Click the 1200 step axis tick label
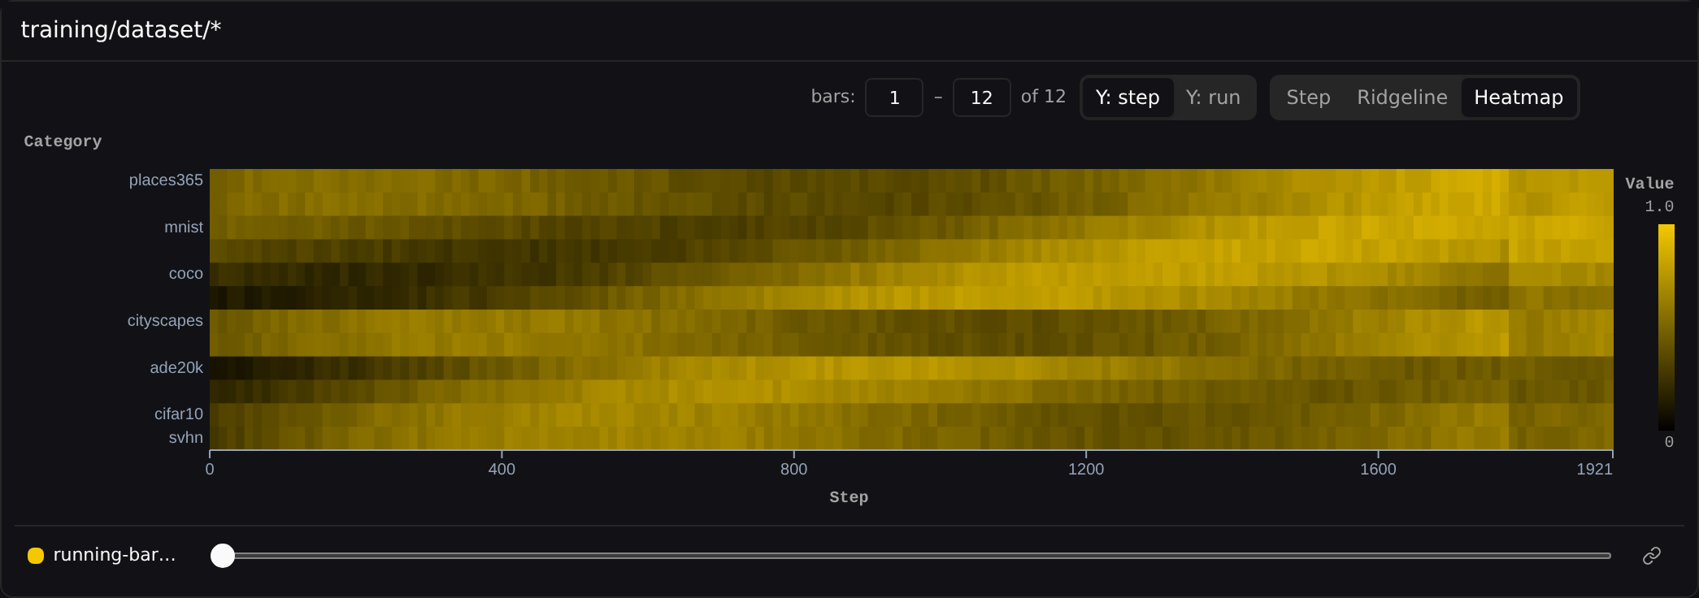This screenshot has width=1699, height=598. coord(1086,469)
